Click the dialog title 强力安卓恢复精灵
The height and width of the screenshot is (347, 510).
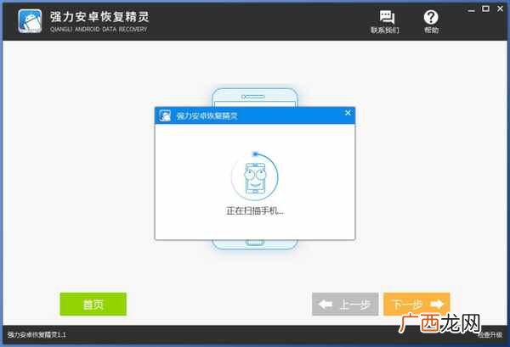(x=207, y=116)
